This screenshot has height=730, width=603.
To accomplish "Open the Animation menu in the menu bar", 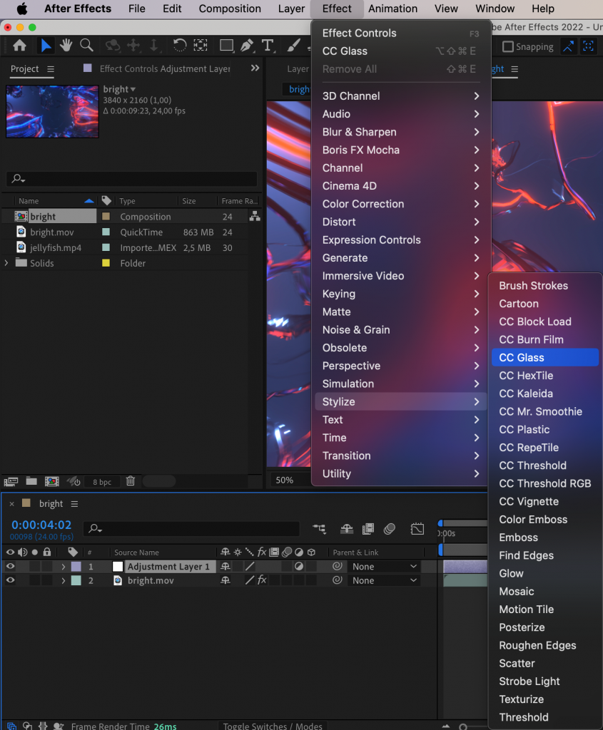I will coord(395,9).
